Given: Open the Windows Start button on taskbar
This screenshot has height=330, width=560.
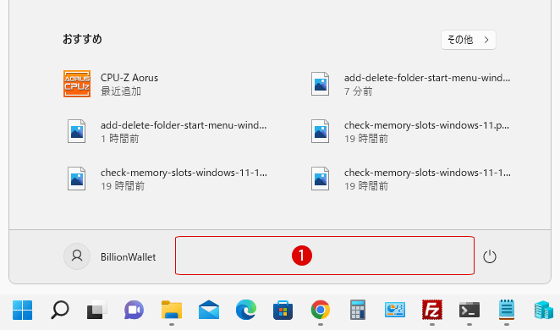Looking at the screenshot, I should pos(23,310).
